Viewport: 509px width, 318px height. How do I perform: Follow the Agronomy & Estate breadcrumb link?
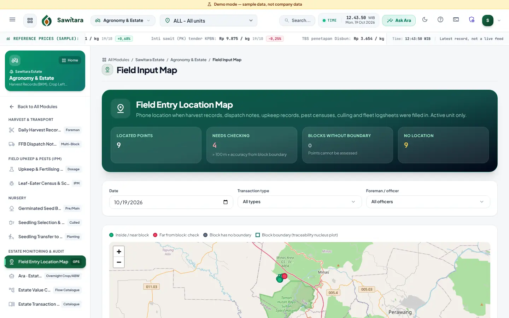[x=188, y=60]
